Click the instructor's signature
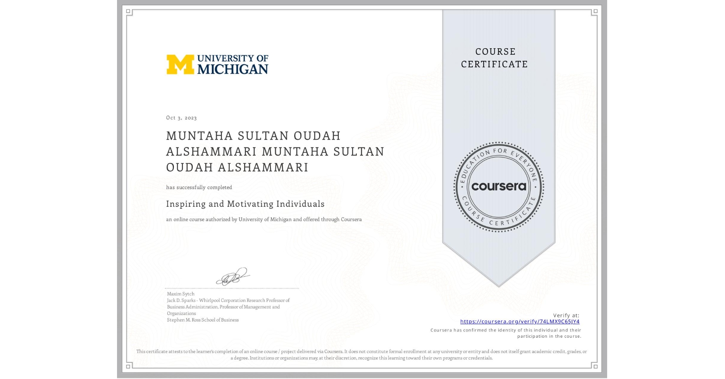The height and width of the screenshot is (379, 725). click(233, 276)
